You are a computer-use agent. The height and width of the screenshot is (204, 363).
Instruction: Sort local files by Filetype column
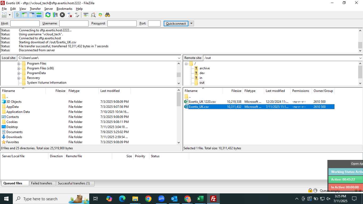pos(83,91)
